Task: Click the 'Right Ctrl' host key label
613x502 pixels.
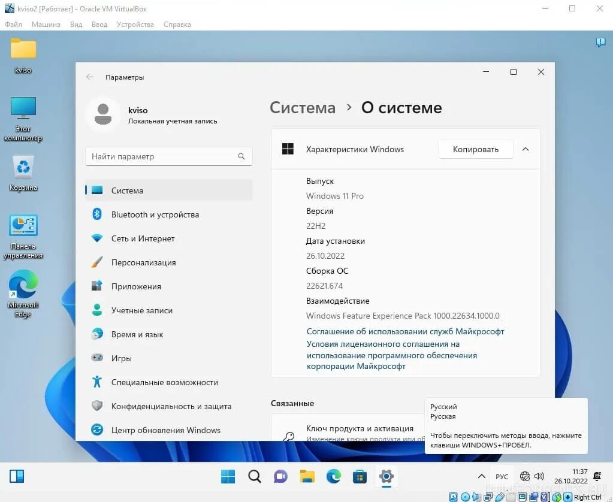Action: 588,497
